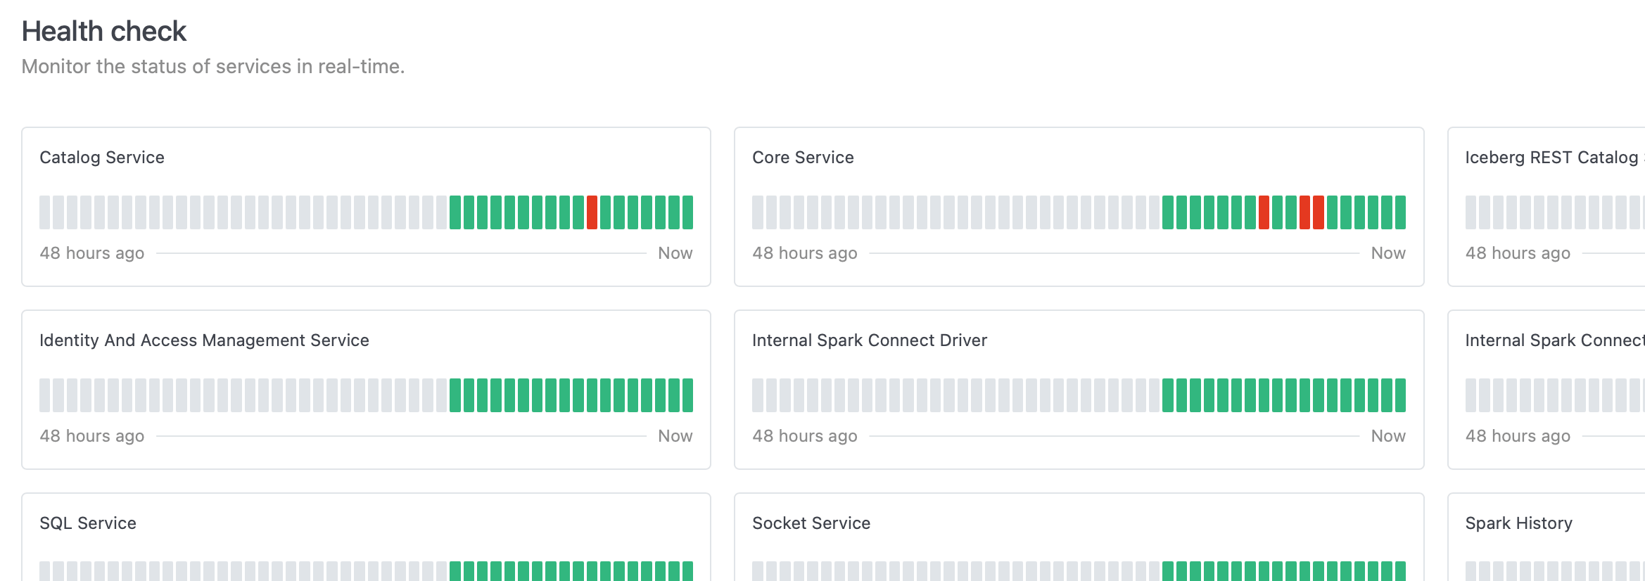Click oldest grey bar in Internal Spark Connect Driver
This screenshot has height=581, width=1645.
758,395
